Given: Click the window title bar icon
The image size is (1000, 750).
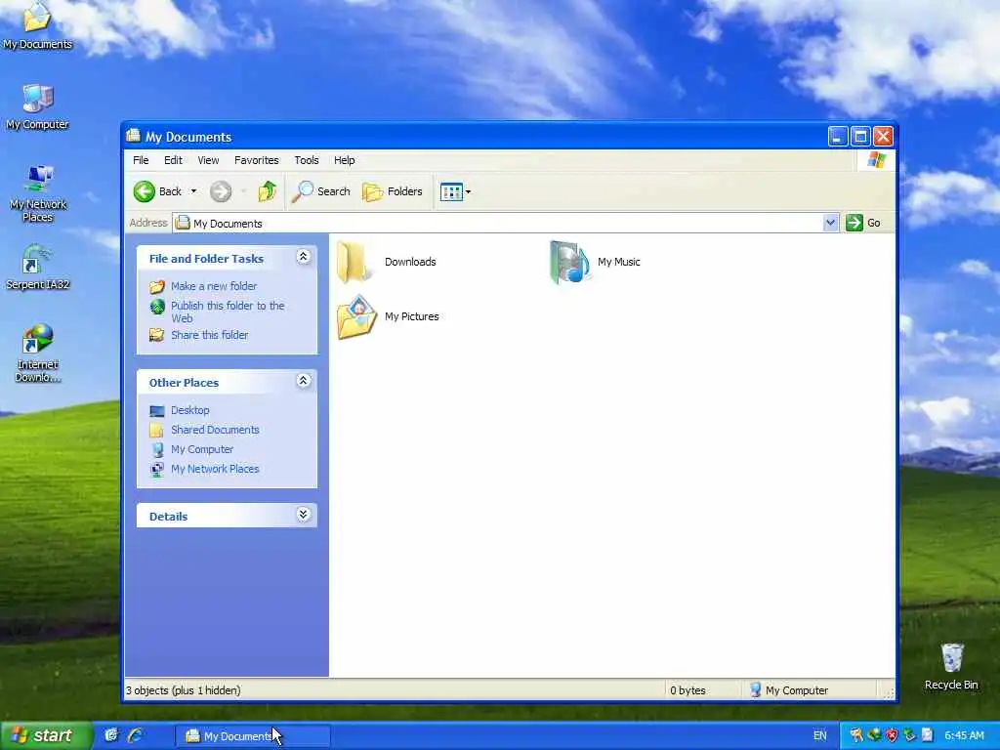Looking at the screenshot, I should pos(133,136).
